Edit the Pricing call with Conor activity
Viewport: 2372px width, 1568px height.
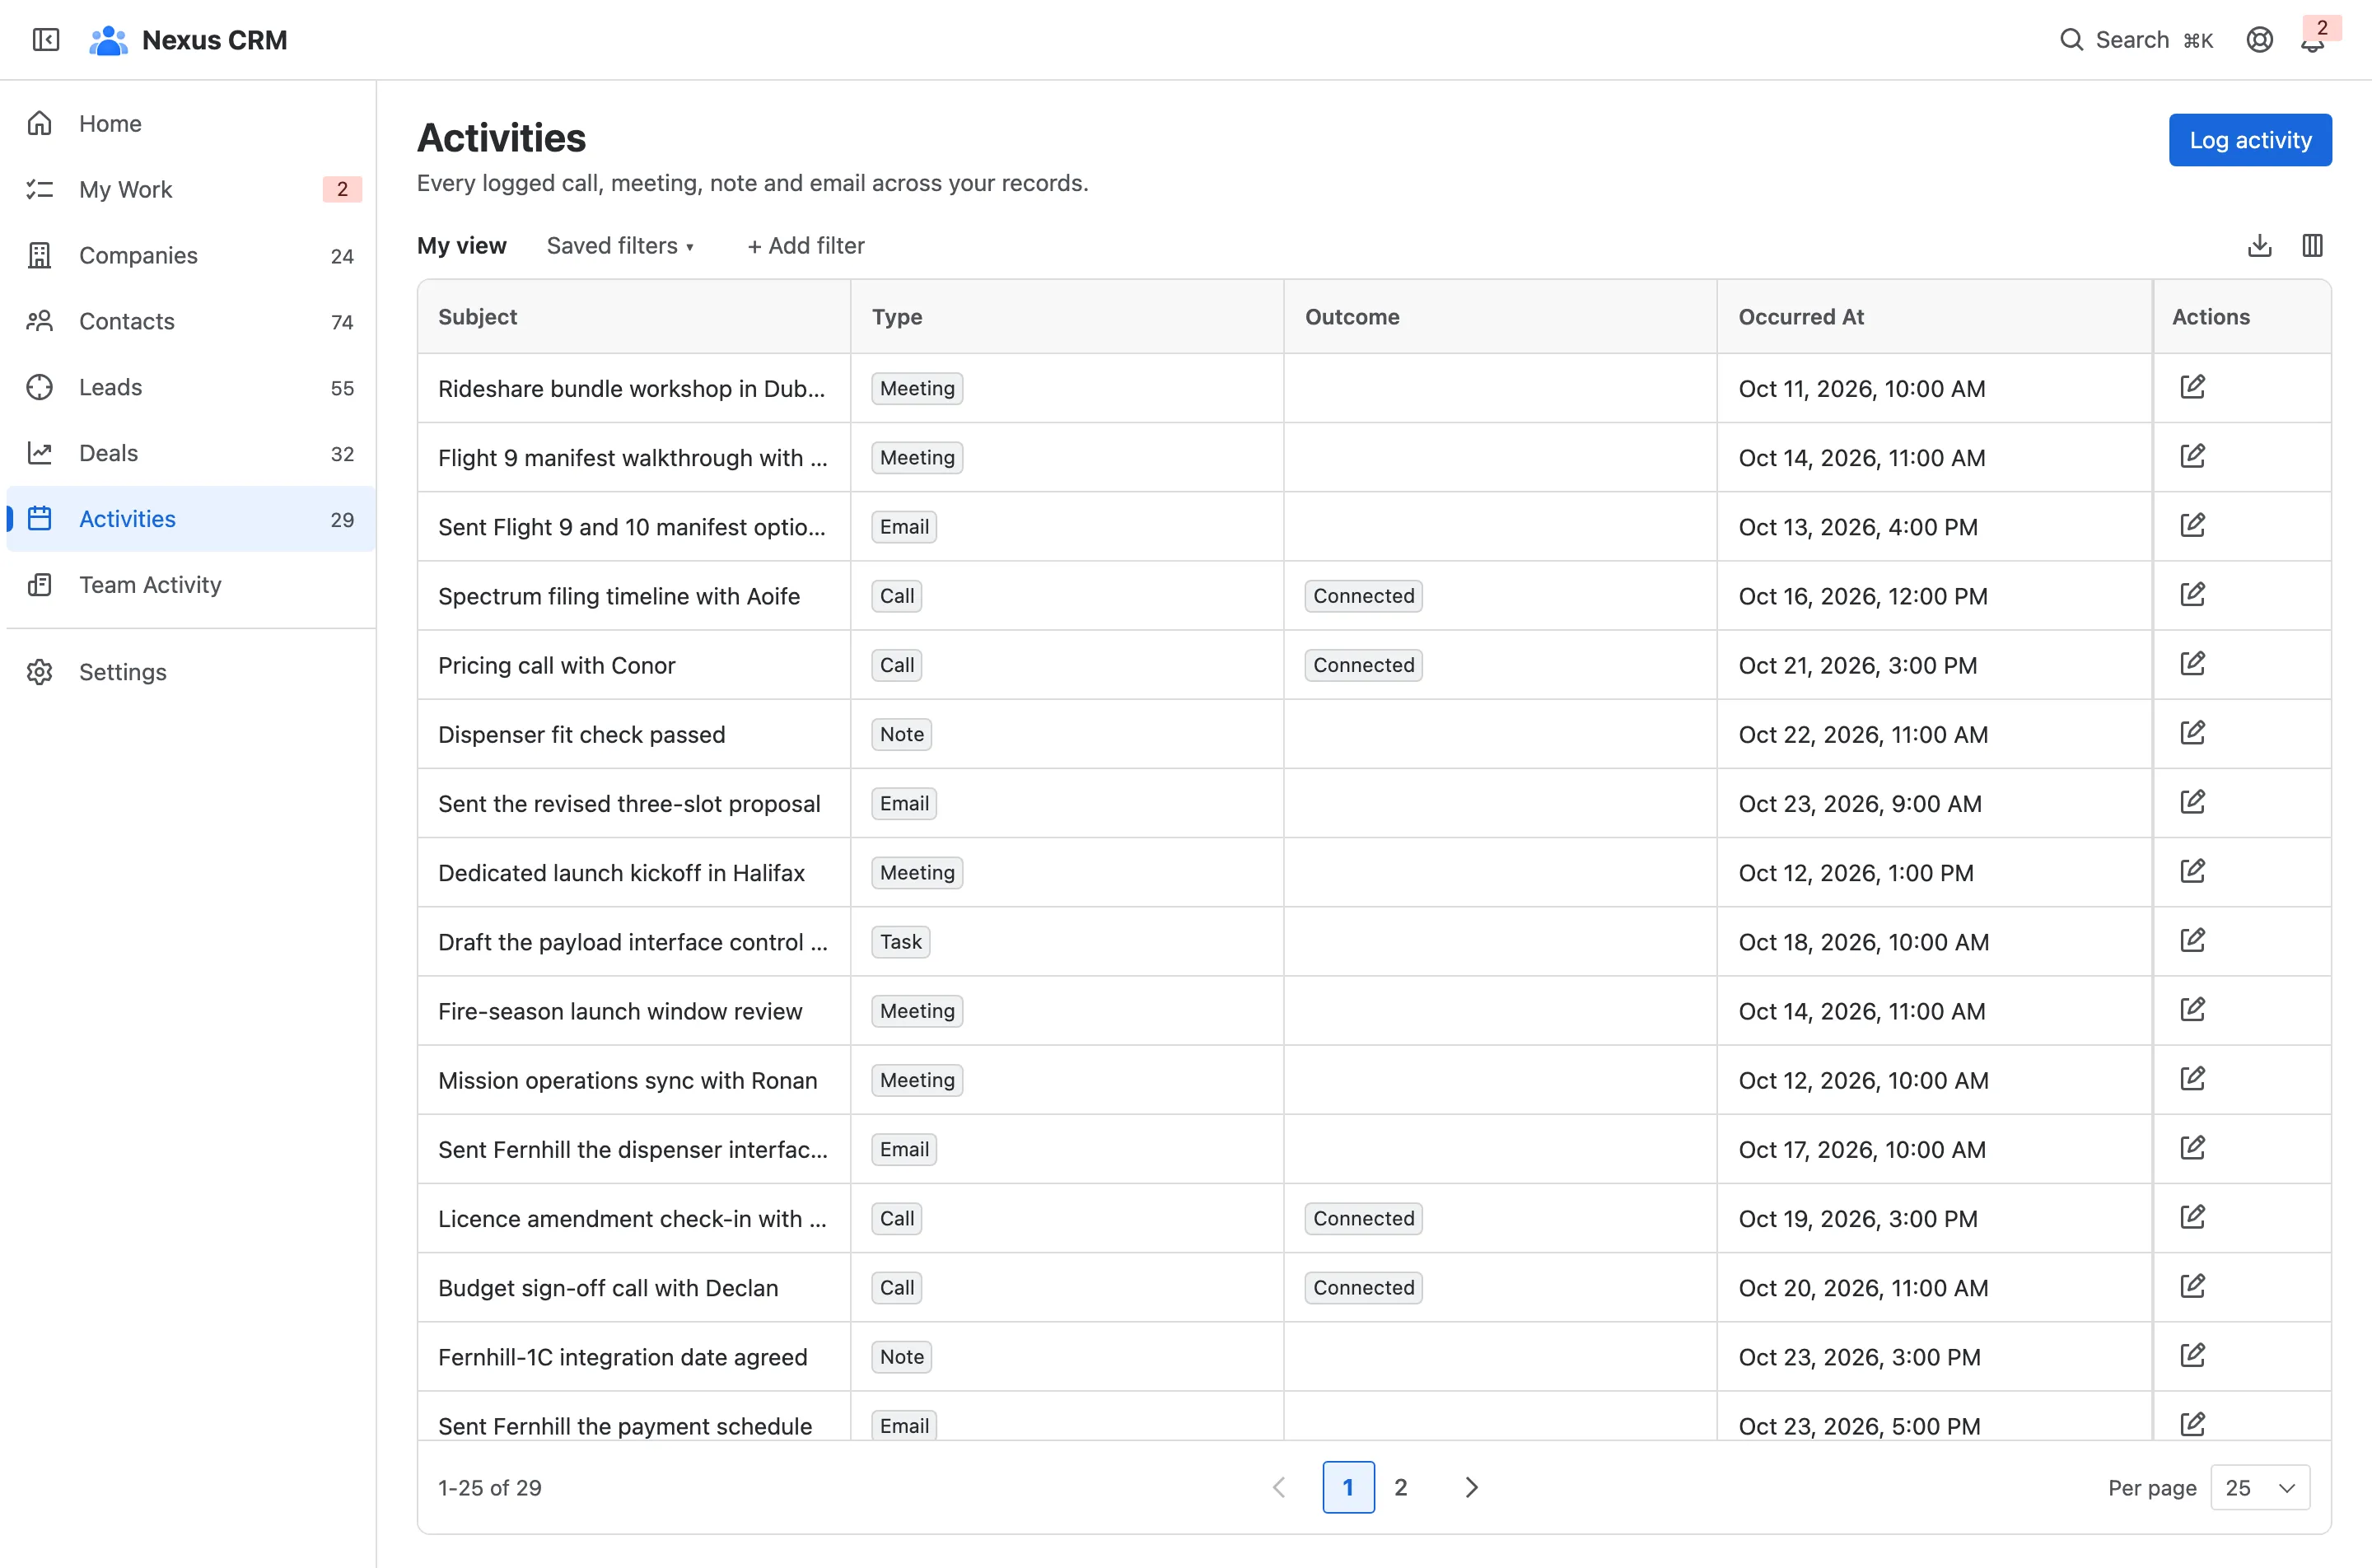point(2192,664)
